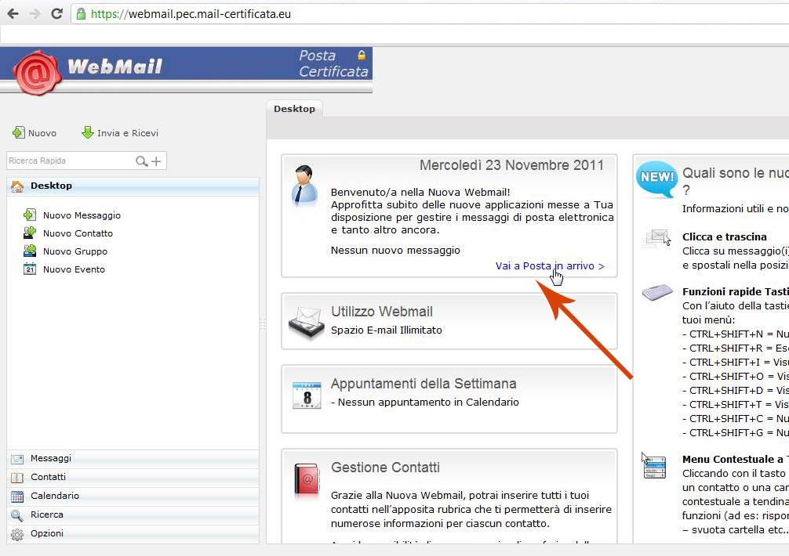Click the magnifier icon in quick search
Image resolution: width=789 pixels, height=556 pixels.
[142, 161]
